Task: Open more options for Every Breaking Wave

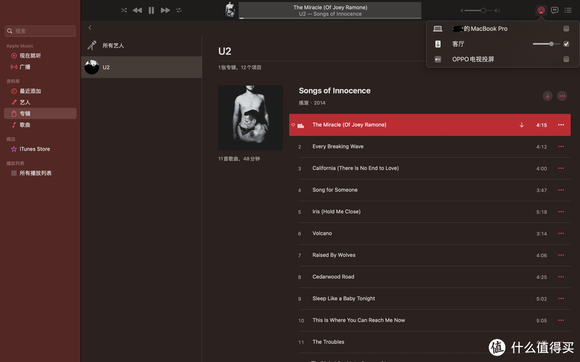Action: click(561, 146)
